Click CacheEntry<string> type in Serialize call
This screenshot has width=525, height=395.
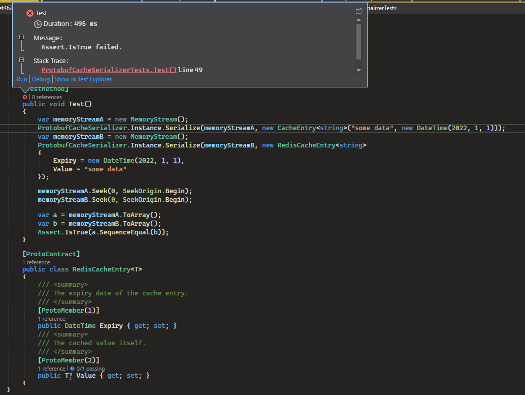312,128
